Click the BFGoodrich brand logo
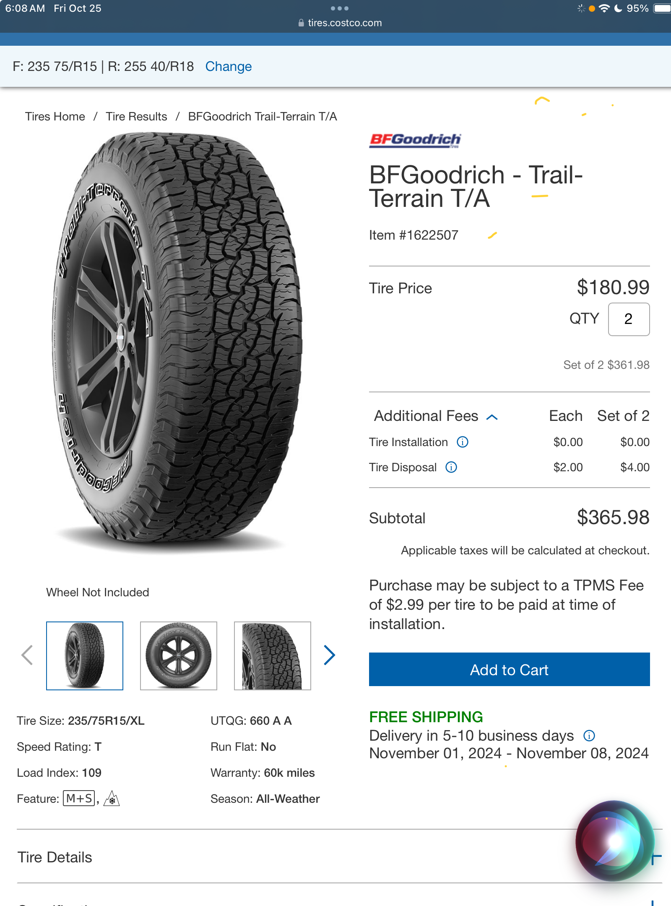671x906 pixels. [415, 140]
